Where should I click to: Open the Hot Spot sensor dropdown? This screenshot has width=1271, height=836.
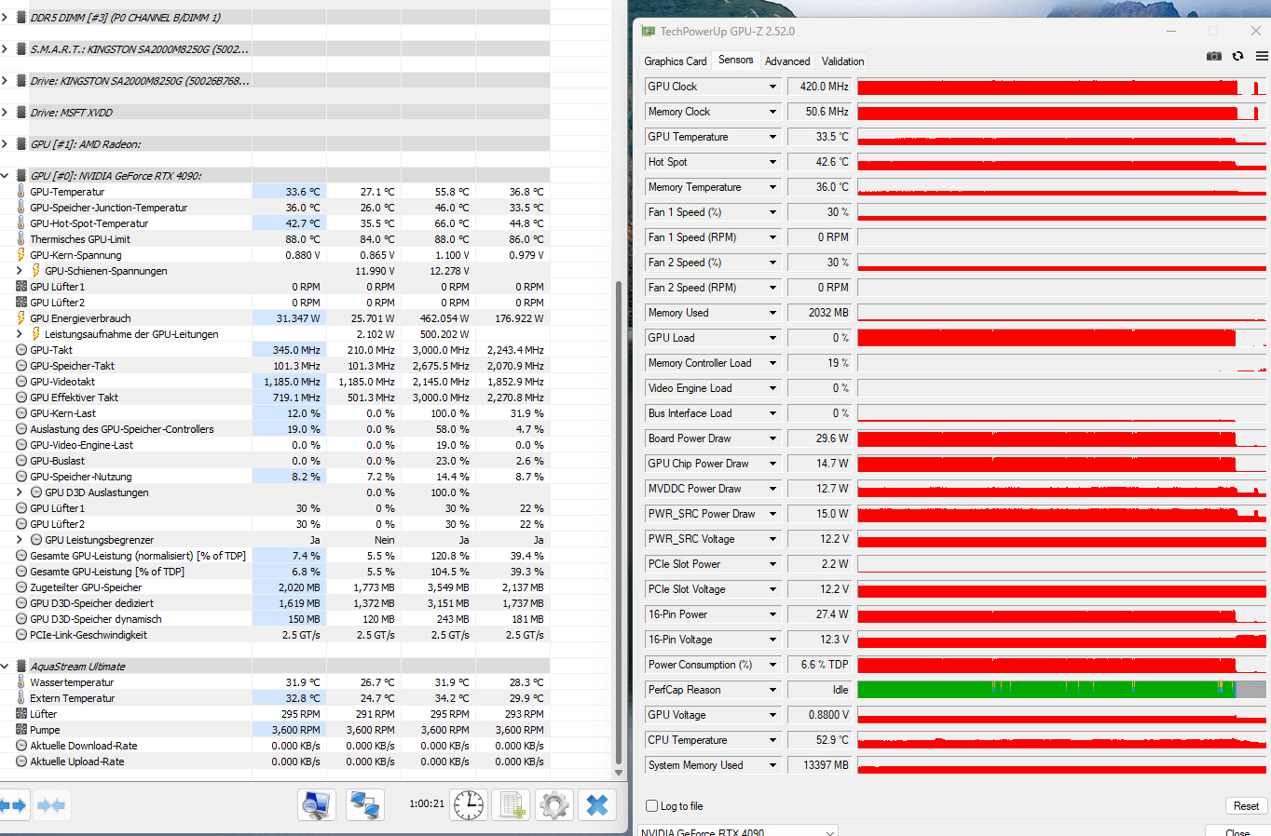(772, 162)
